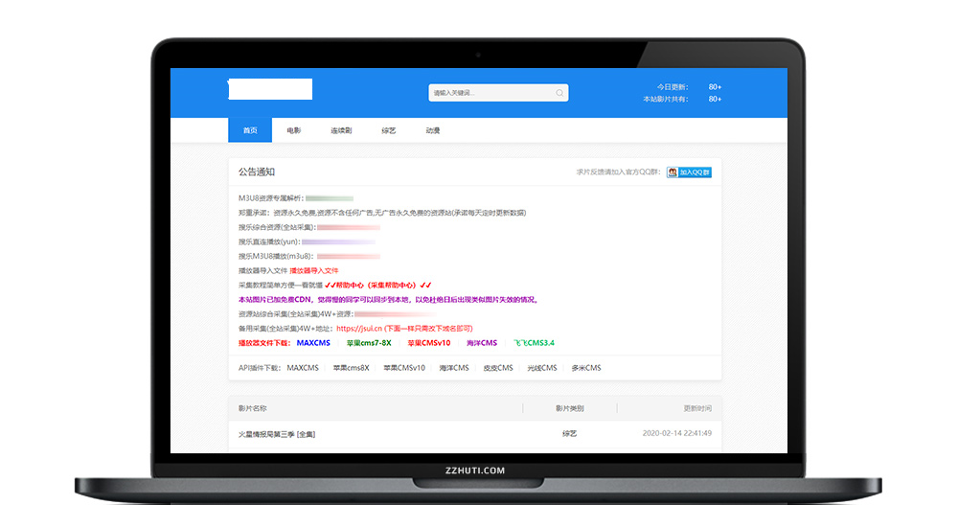Click the white site logo

pos(270,90)
